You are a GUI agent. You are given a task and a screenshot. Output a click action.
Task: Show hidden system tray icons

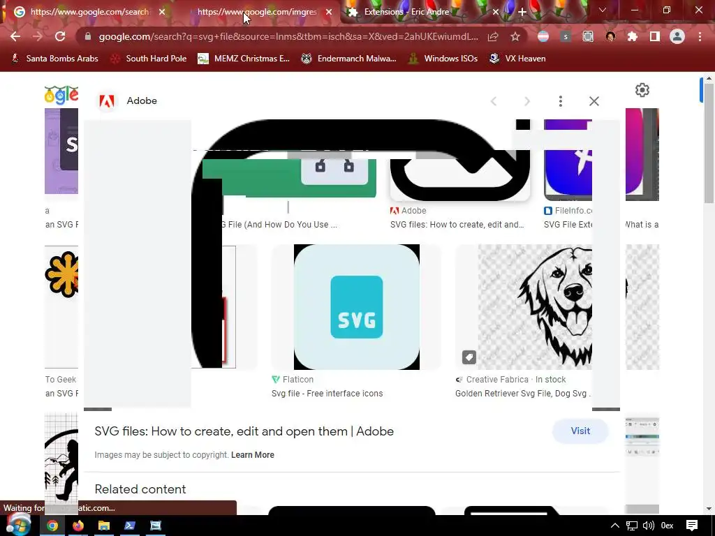coord(615,526)
